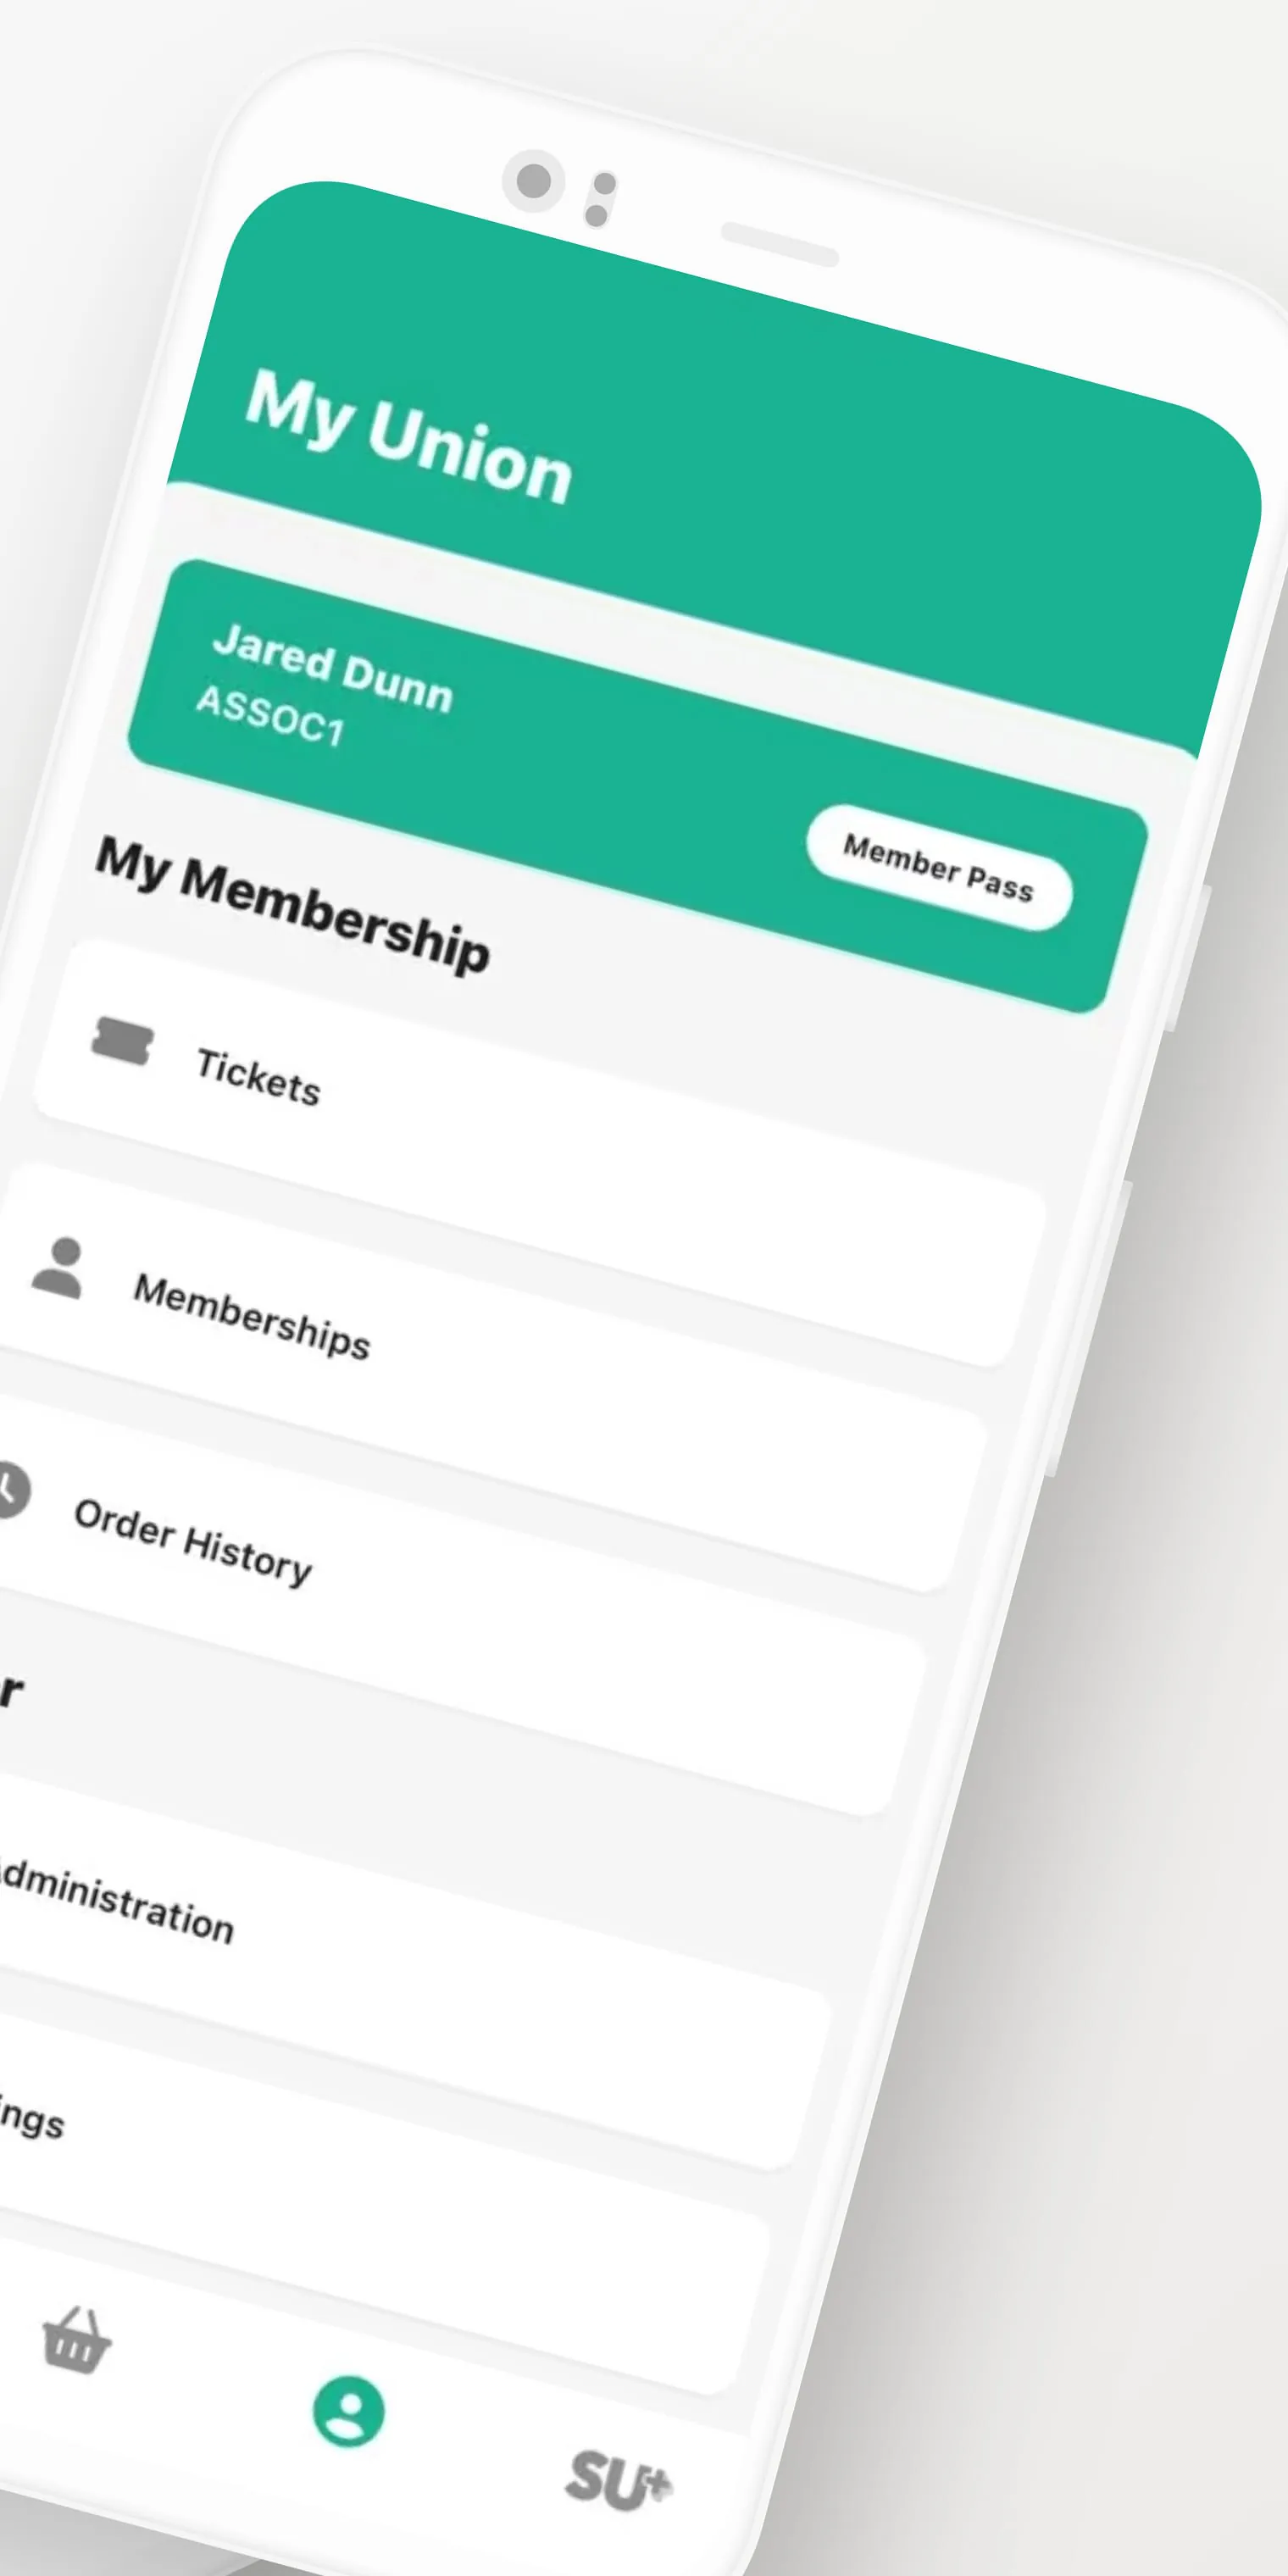This screenshot has height=2576, width=1288.
Task: Click the My Membership section heading
Action: 292,904
